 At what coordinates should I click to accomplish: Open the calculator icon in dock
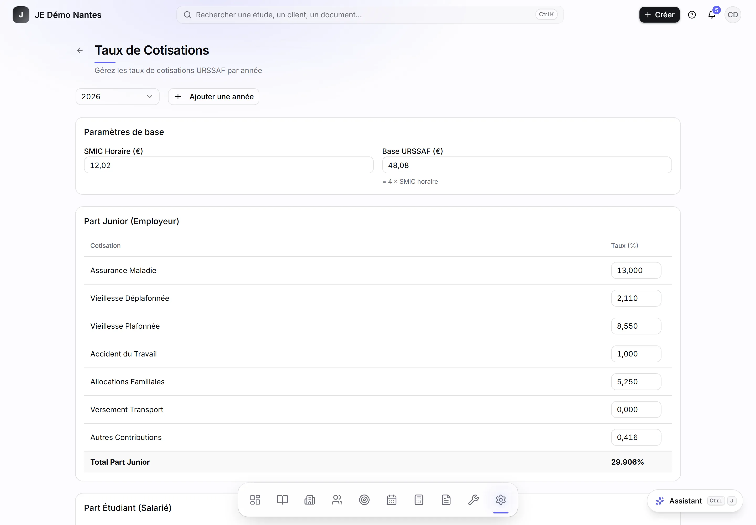pos(419,500)
